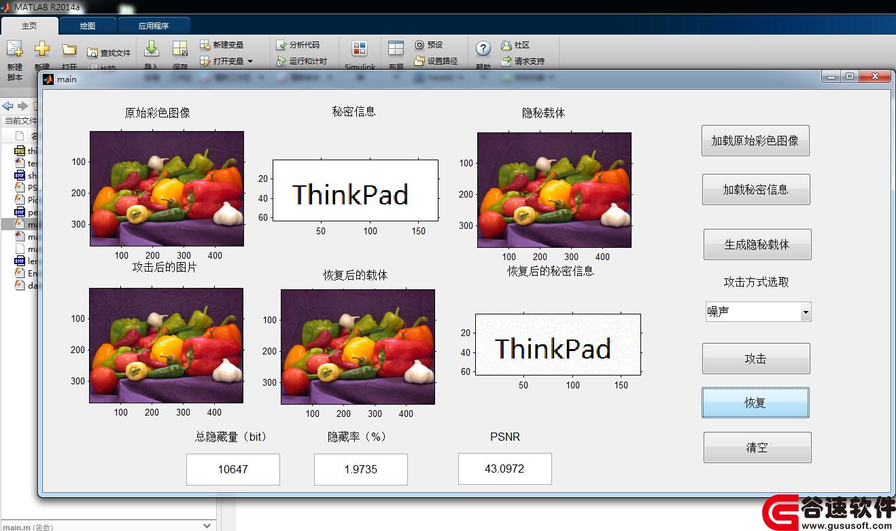Switch to the Apps (应用程序) tab
Viewport: 896px width, 531px height.
(x=154, y=26)
